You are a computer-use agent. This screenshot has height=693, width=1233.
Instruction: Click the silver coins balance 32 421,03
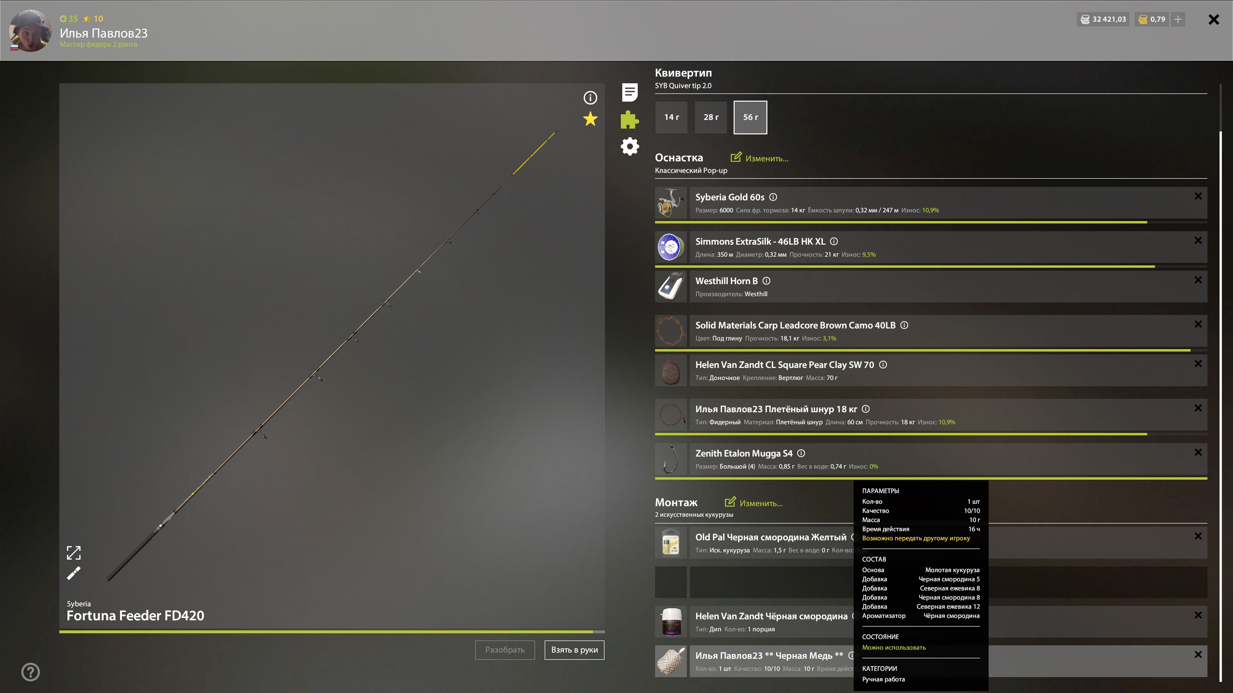click(x=1103, y=19)
